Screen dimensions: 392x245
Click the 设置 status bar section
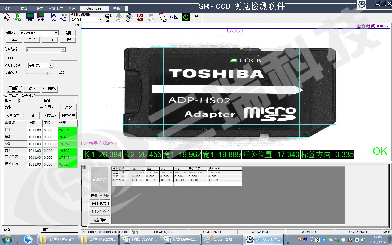click(21, 229)
